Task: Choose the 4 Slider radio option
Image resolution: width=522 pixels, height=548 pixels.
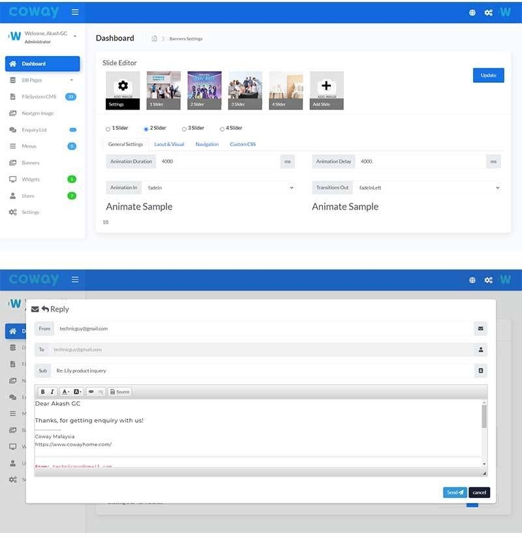Action: point(222,129)
